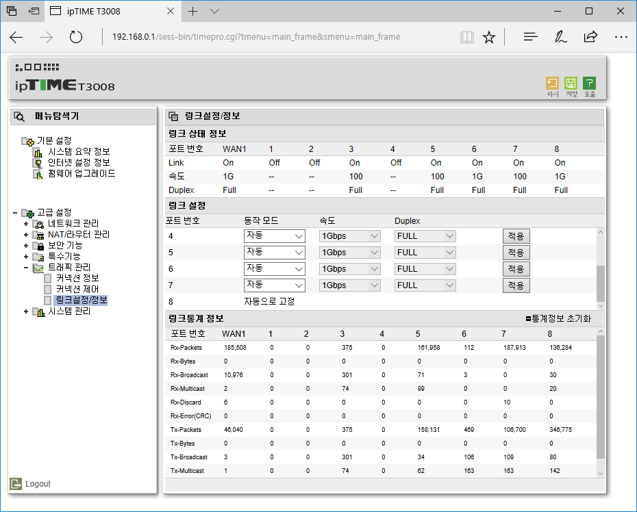Click the 메뉴탐색기 search icon
Screen dimensions: 637x512
pos(19,116)
